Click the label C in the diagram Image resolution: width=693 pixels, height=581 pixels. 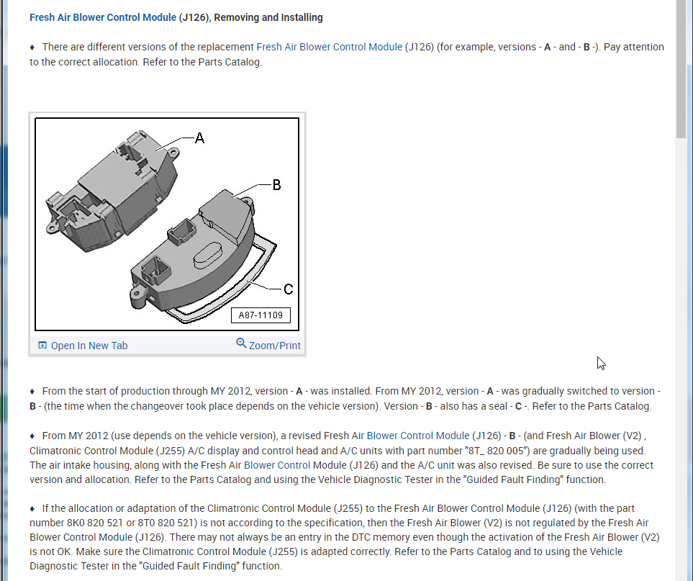[x=288, y=289]
